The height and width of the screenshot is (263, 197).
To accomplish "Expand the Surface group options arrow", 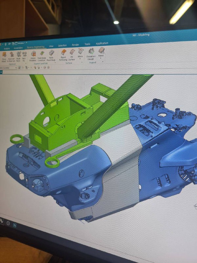I will [x=82, y=62].
